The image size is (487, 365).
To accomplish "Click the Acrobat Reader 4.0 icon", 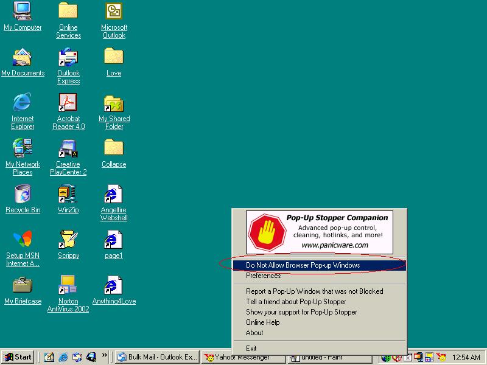I will tap(68, 103).
